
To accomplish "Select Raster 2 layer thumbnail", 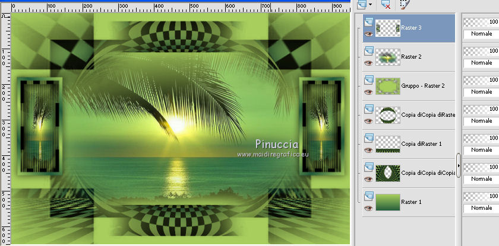I will 387,57.
